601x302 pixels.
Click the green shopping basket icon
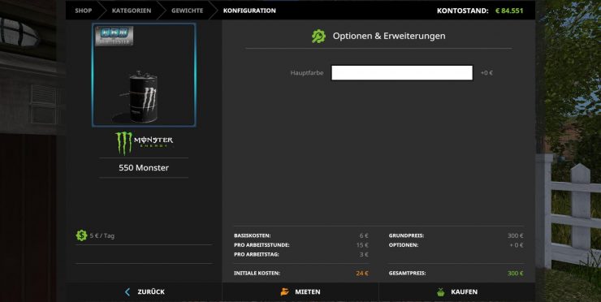(x=441, y=292)
